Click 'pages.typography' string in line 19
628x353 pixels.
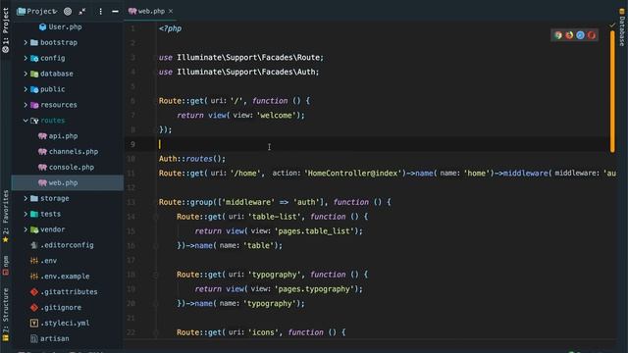[314, 289]
